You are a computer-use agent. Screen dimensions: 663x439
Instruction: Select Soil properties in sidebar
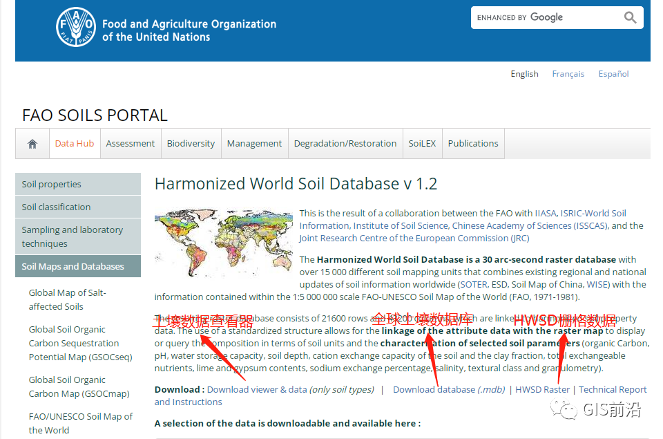tap(78, 184)
